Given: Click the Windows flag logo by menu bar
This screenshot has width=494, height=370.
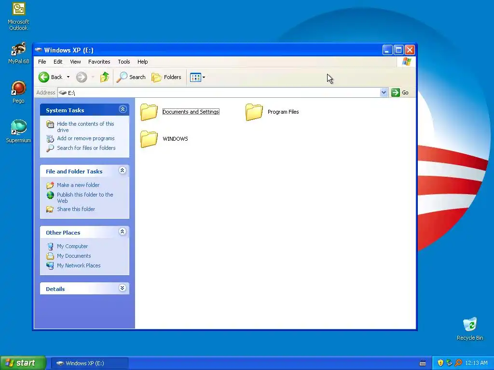Looking at the screenshot, I should click(406, 62).
